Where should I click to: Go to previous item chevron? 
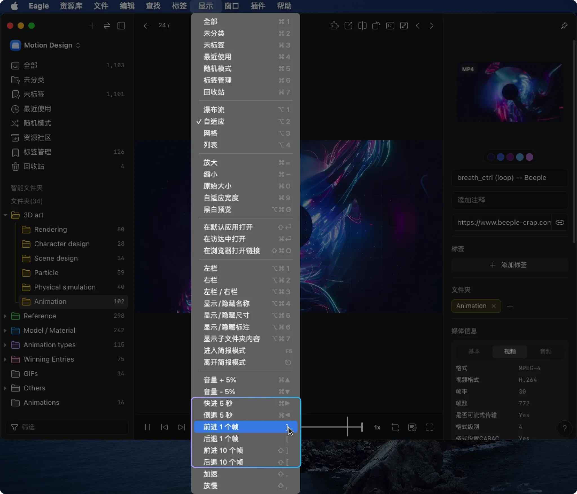(418, 26)
